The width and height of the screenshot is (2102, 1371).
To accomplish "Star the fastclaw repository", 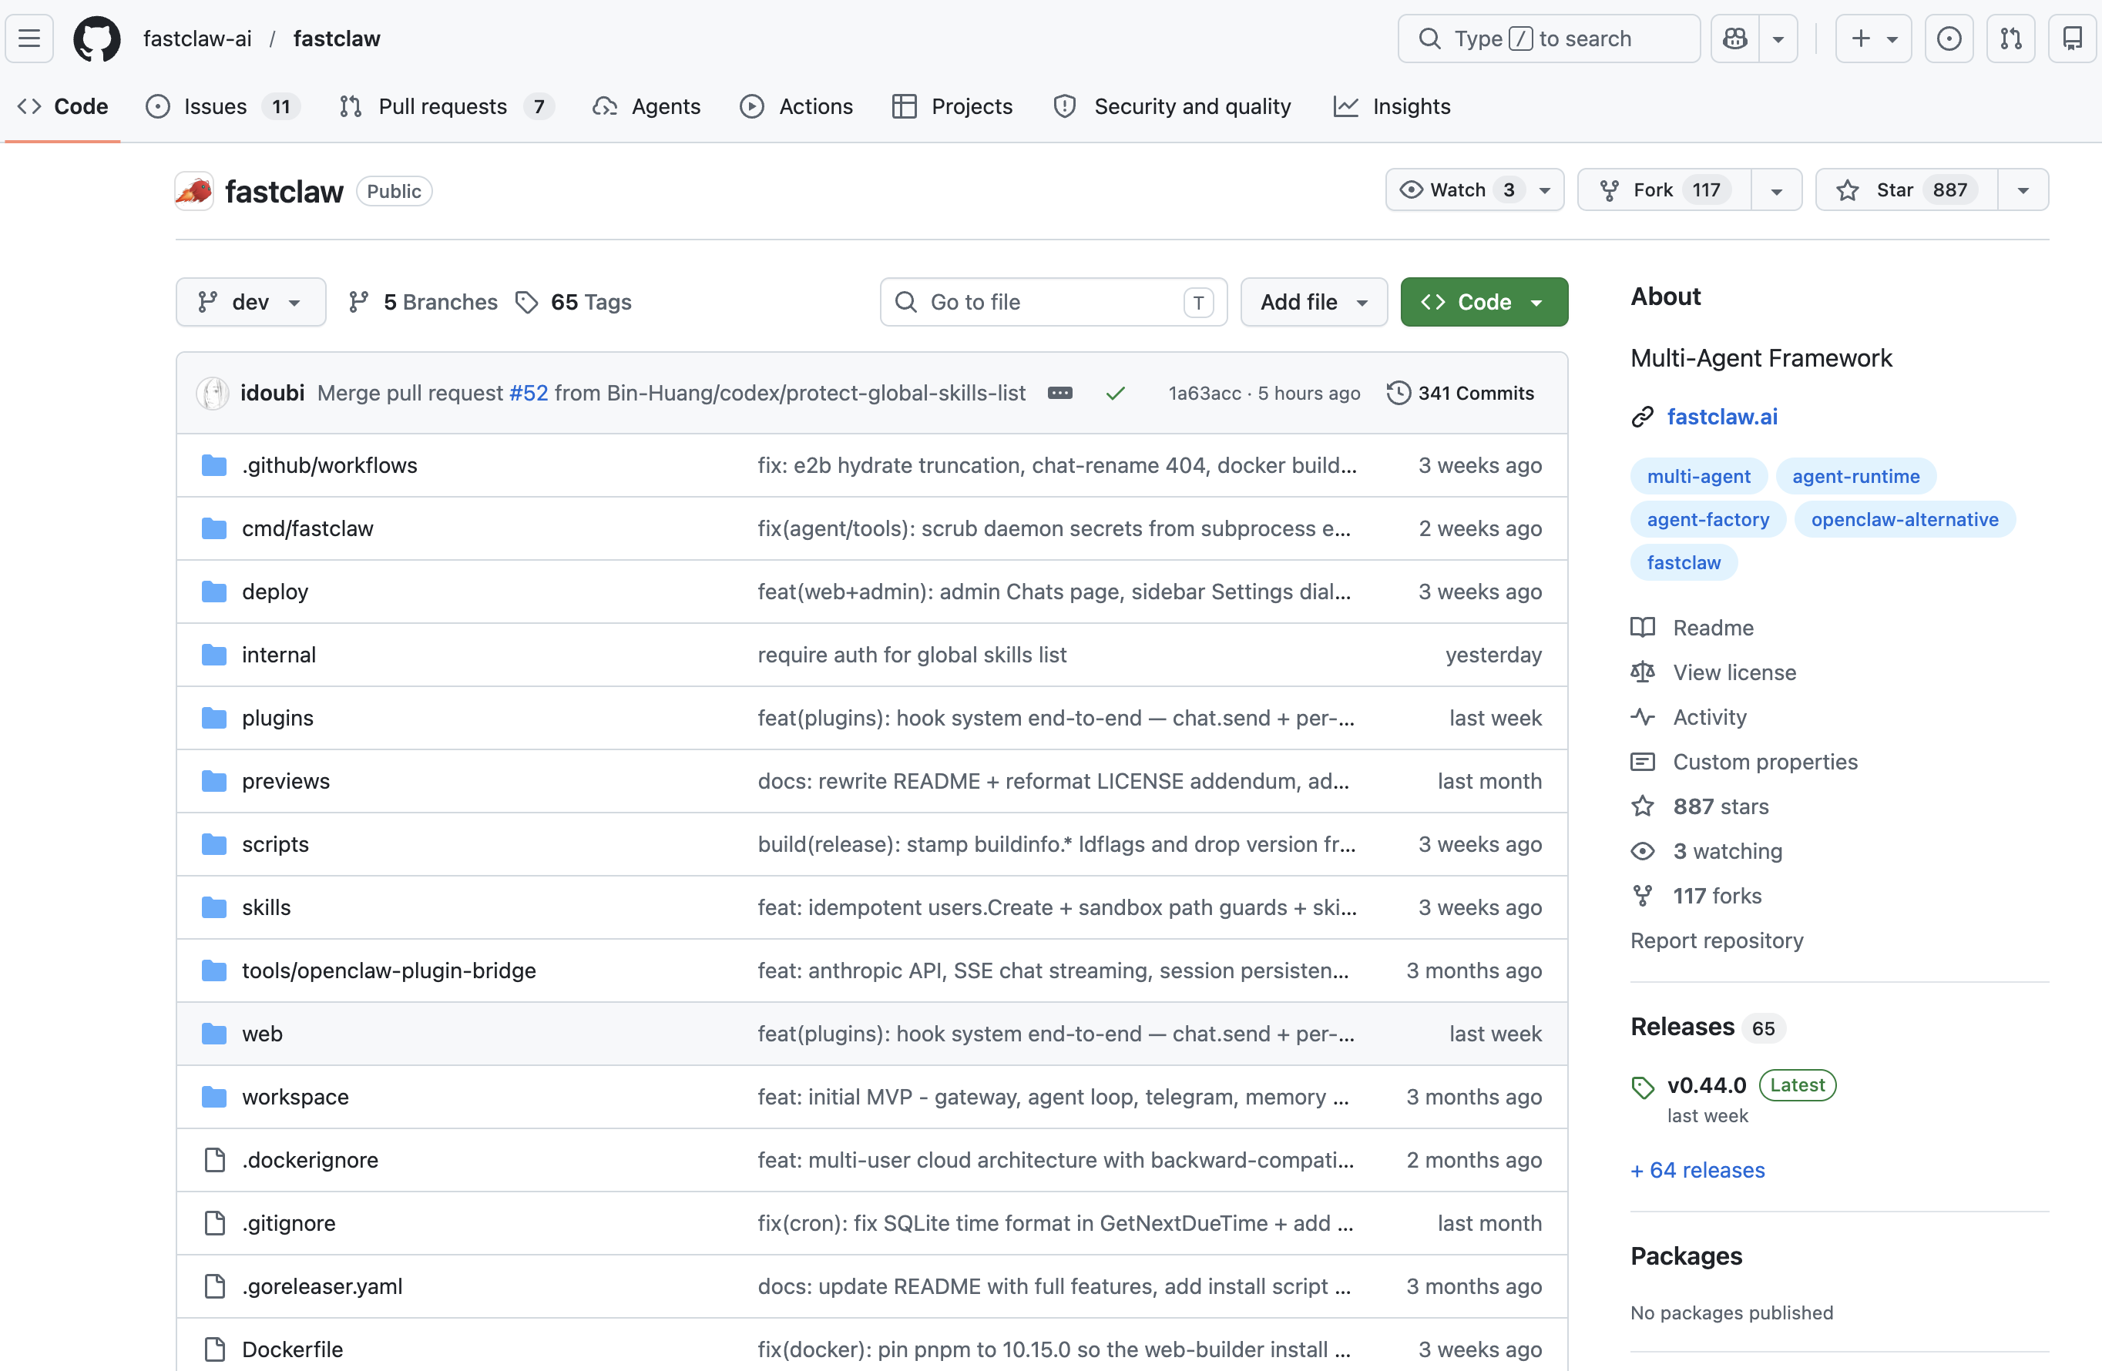I will point(1906,191).
